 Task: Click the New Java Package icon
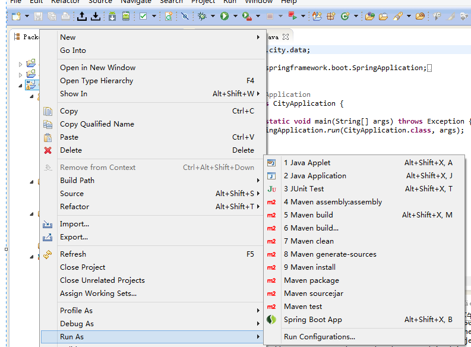[x=331, y=16]
